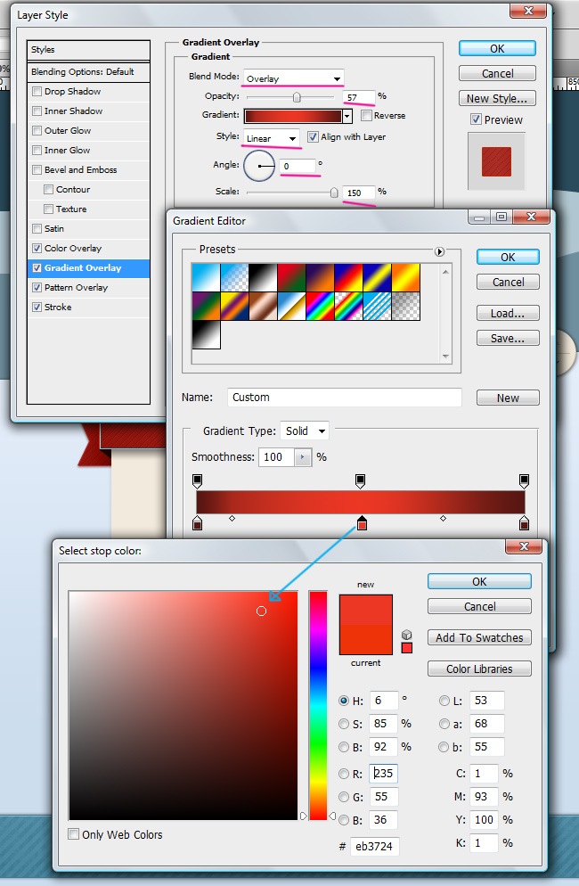Screen dimensions: 579x886
Task: Click the left opacity stop marker
Action: [197, 481]
